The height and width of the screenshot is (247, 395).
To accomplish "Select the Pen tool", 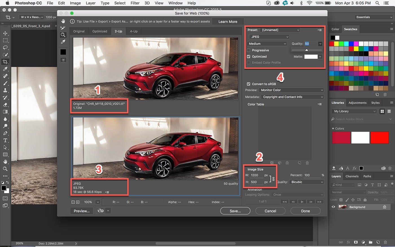I will tap(5, 133).
